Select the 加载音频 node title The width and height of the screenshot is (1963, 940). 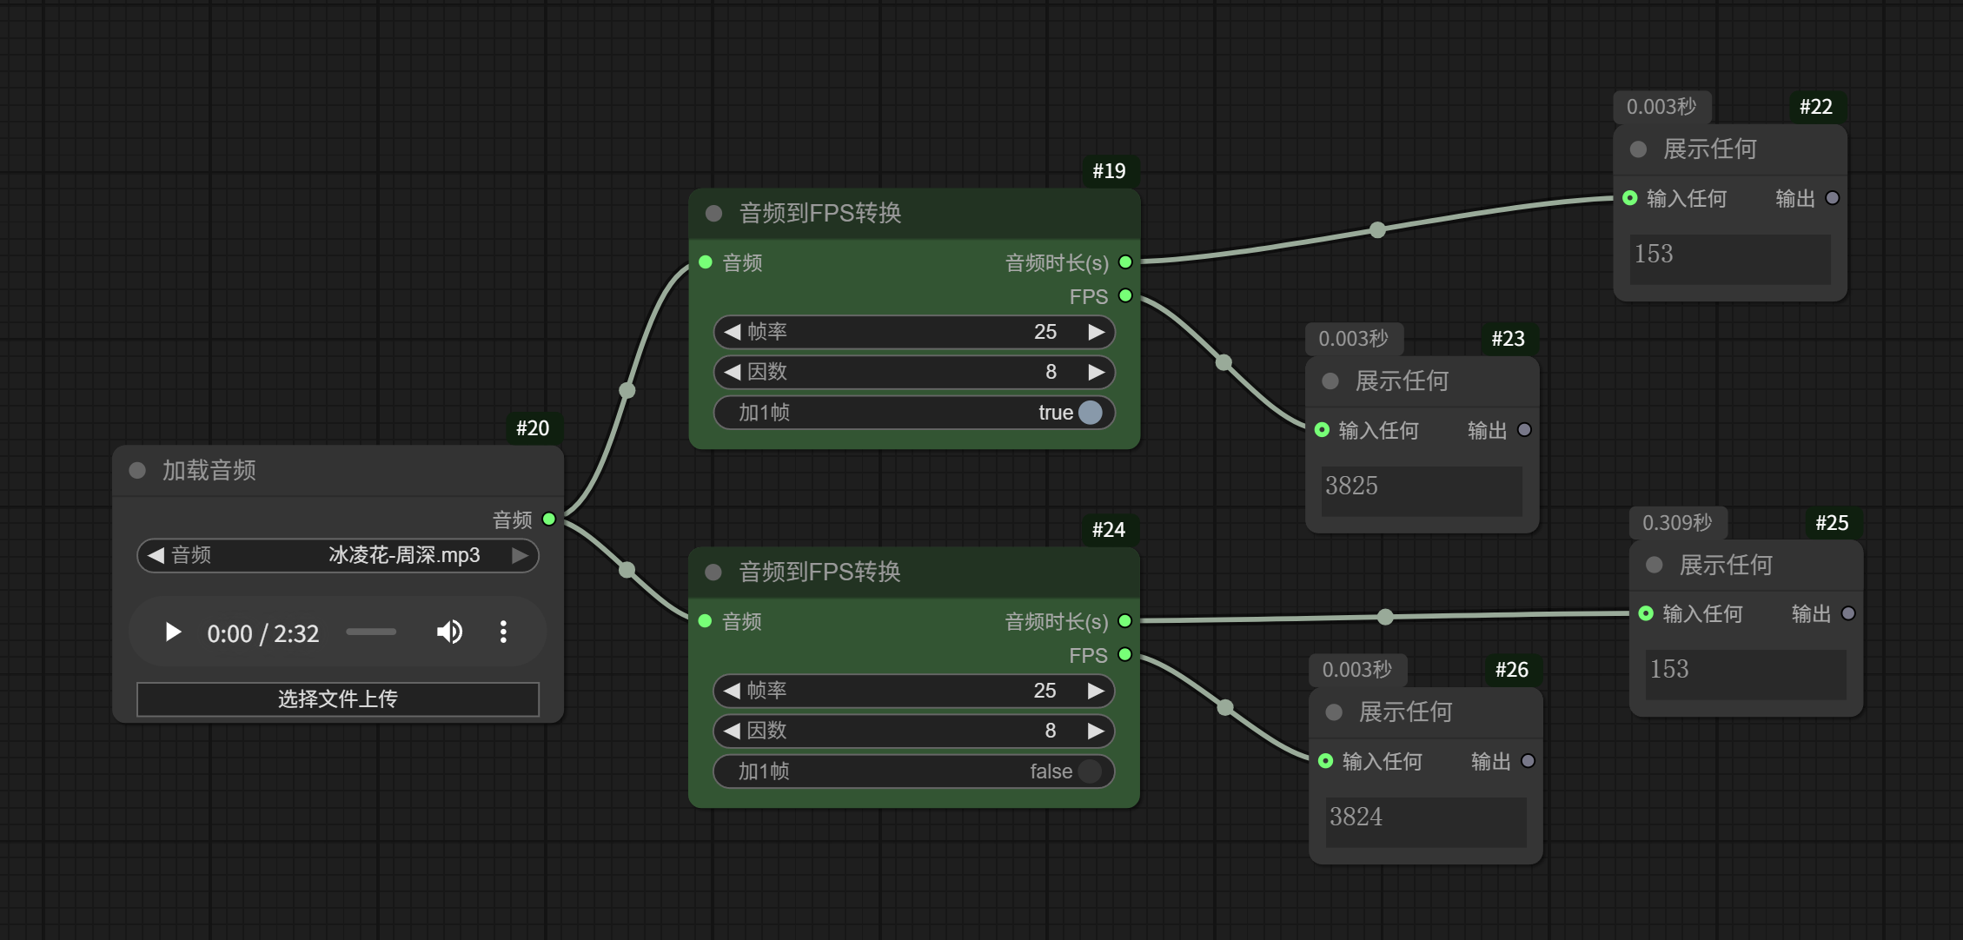coord(209,471)
